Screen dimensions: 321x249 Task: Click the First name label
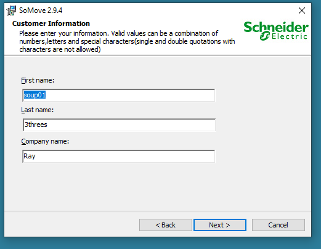point(38,80)
